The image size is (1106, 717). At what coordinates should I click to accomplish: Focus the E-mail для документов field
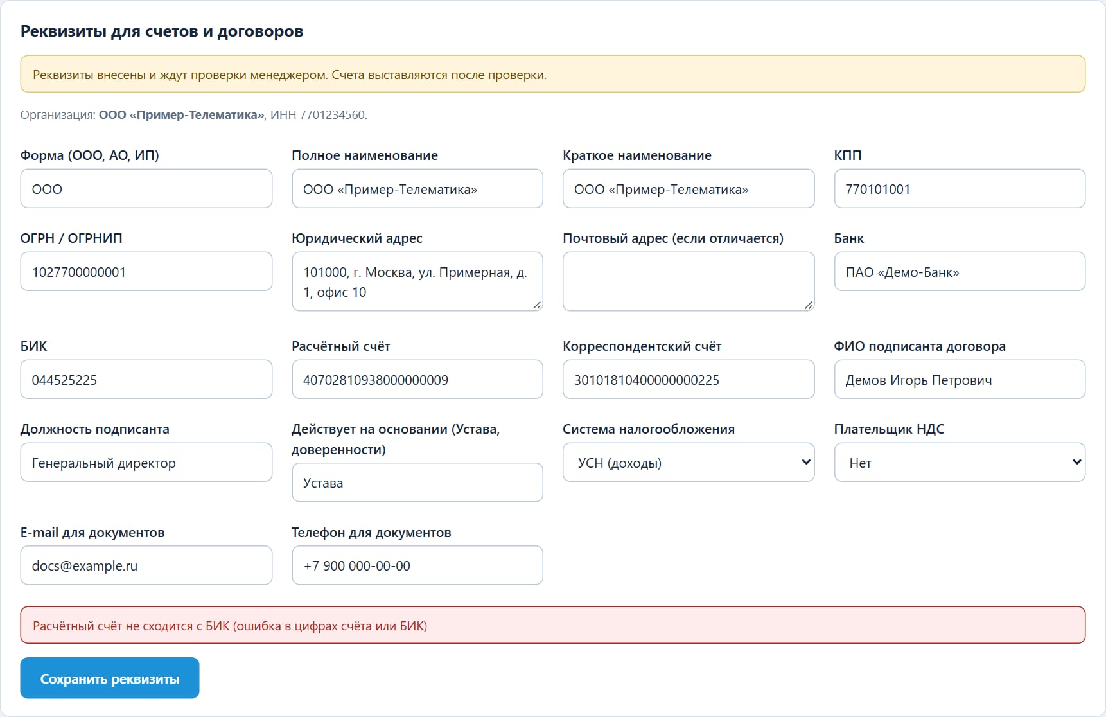tap(146, 565)
